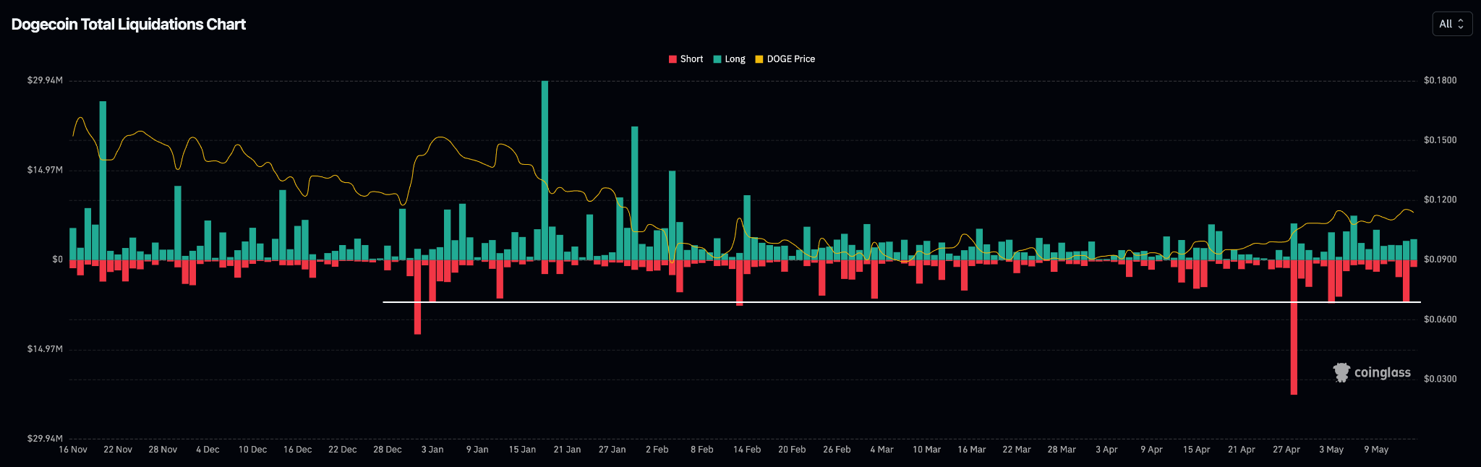This screenshot has width=1481, height=467.
Task: Click the $0.1500 right axis label
Action: 1440,140
